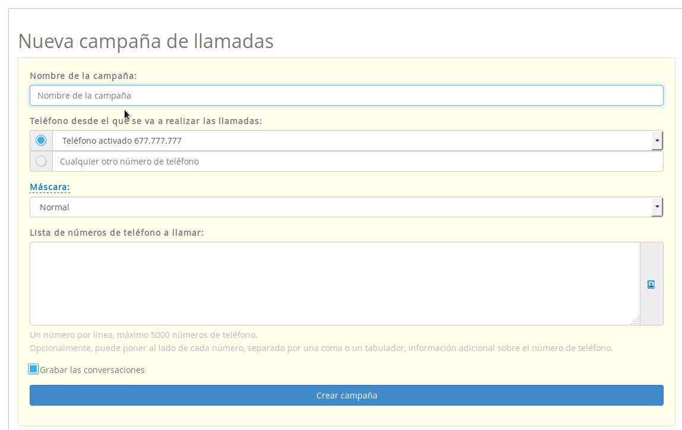
Task: Click the blue person icon beside number list
Action: (651, 284)
